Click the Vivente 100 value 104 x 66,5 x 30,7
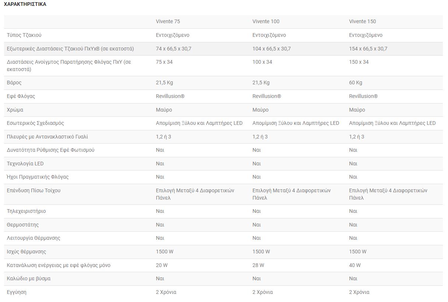Image resolution: width=448 pixels, height=302 pixels. tap(271, 49)
